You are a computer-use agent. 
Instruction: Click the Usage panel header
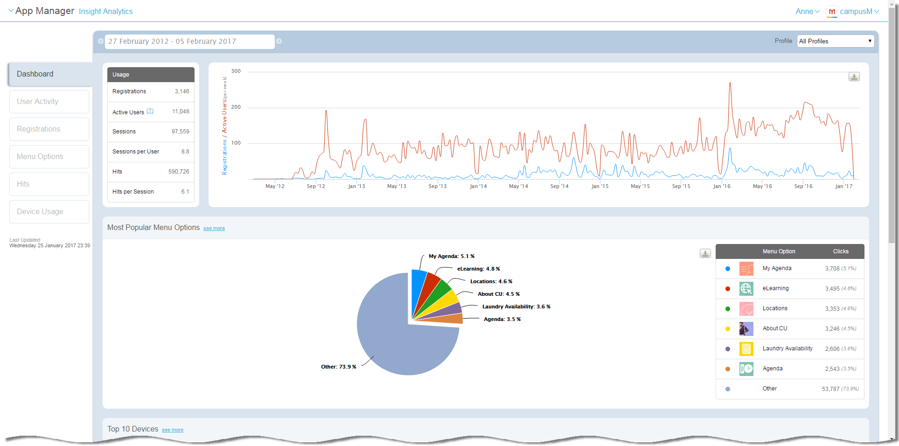tap(151, 75)
